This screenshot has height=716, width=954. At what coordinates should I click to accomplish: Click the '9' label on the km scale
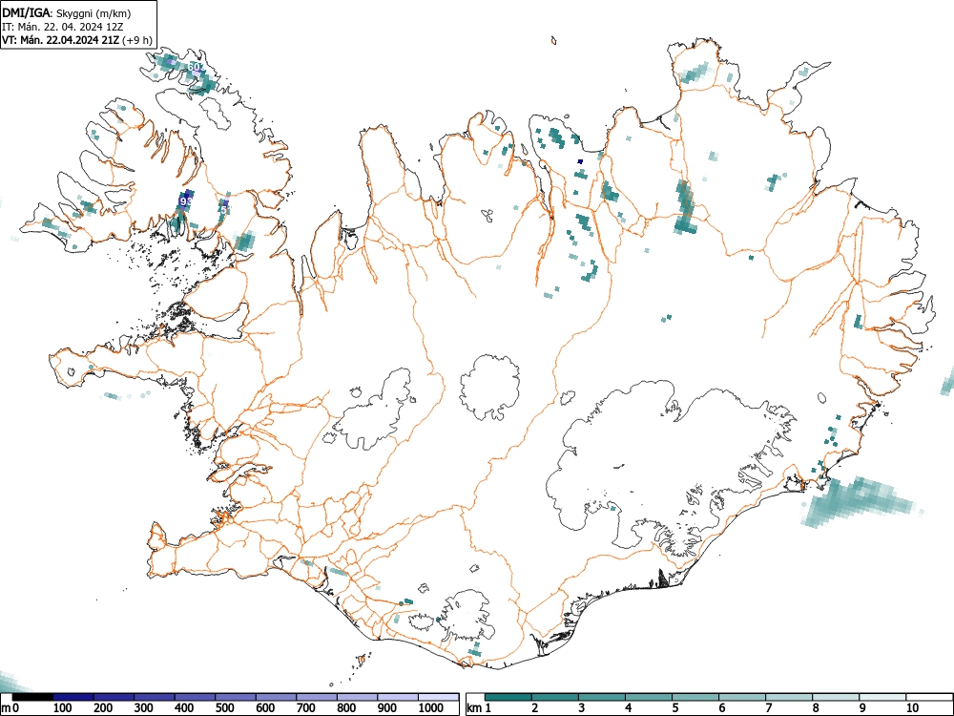[x=862, y=707]
